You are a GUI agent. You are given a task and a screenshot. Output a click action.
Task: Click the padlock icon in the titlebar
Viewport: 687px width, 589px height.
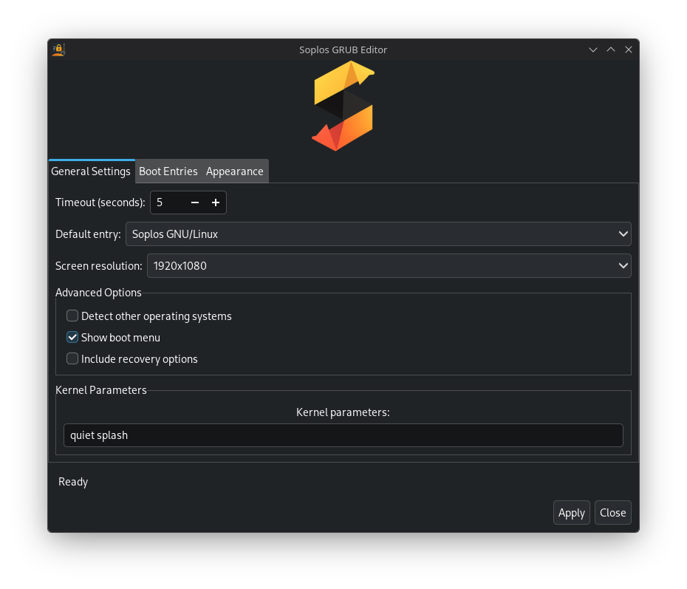coord(58,50)
